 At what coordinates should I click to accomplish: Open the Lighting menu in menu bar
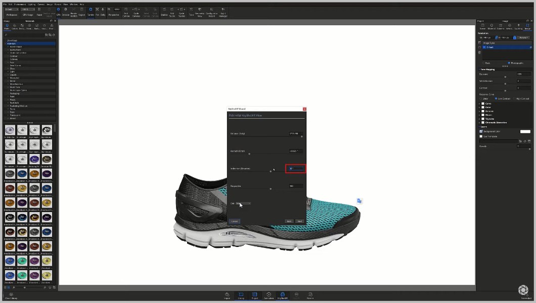31,4
